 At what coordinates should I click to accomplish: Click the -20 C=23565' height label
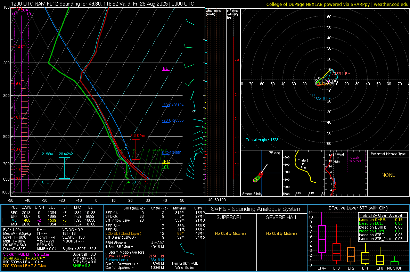[173, 120]
